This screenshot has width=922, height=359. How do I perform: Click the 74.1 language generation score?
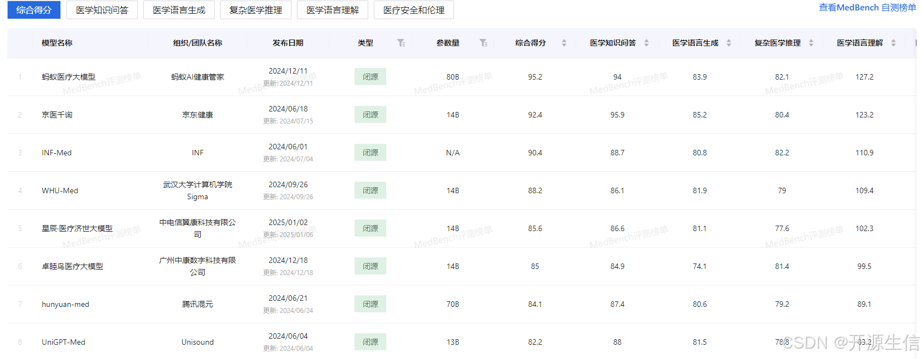pos(700,266)
